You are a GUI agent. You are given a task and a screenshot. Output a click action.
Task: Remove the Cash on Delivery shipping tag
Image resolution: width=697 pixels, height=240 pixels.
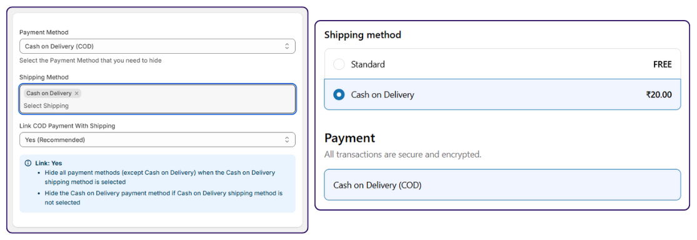point(76,93)
